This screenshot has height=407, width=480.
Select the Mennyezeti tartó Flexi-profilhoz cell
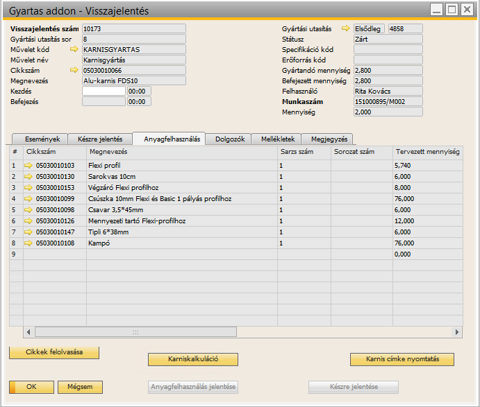click(182, 220)
